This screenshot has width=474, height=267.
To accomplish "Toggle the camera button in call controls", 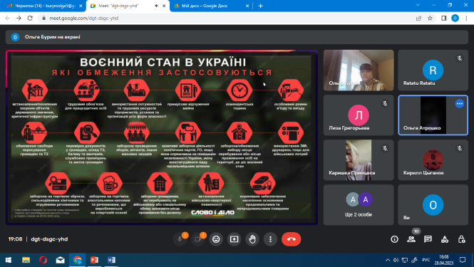I will pos(197,239).
